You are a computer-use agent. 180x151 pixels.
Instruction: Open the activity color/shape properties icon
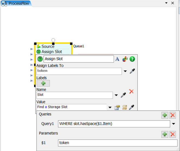[x=125, y=59]
